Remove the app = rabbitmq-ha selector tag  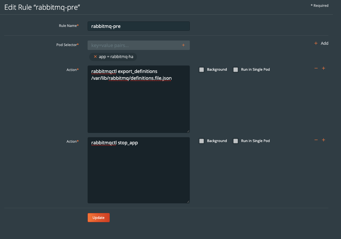(x=95, y=56)
